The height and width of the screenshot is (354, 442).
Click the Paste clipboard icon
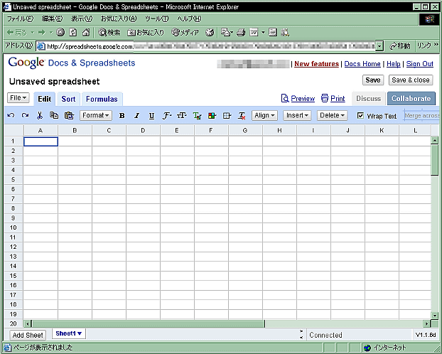(x=69, y=115)
